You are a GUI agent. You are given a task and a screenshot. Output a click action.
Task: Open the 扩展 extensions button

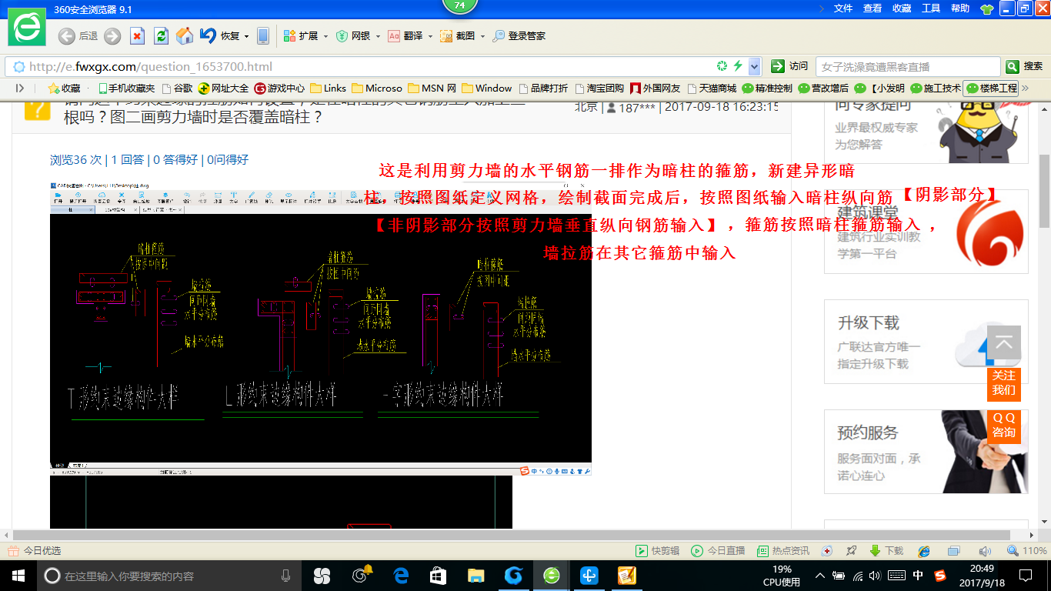pyautogui.click(x=301, y=35)
